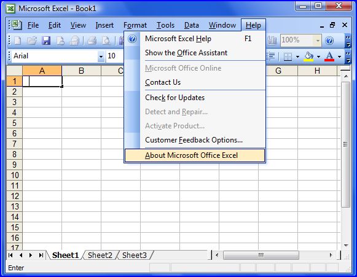This screenshot has width=357, height=277.
Task: Go to last sheet tab arrow
Action: tap(41, 255)
